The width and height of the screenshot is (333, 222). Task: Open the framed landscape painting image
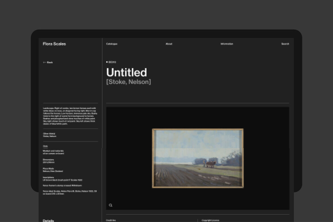click(198, 158)
